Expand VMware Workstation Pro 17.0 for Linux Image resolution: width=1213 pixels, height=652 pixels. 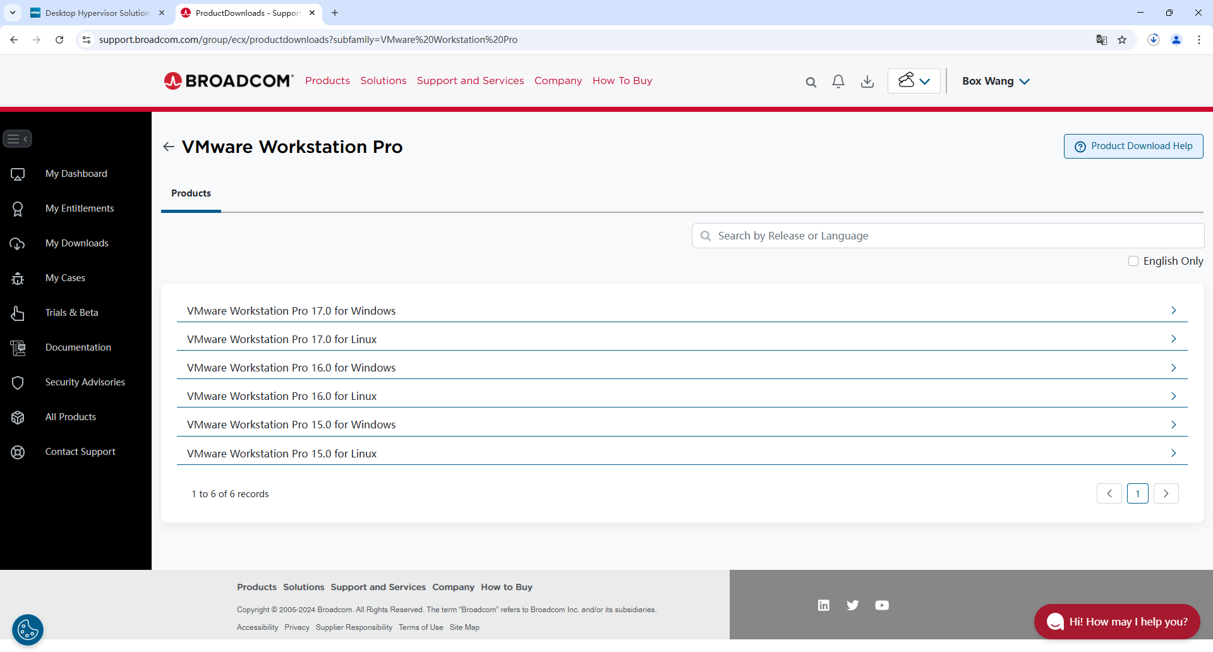point(682,339)
